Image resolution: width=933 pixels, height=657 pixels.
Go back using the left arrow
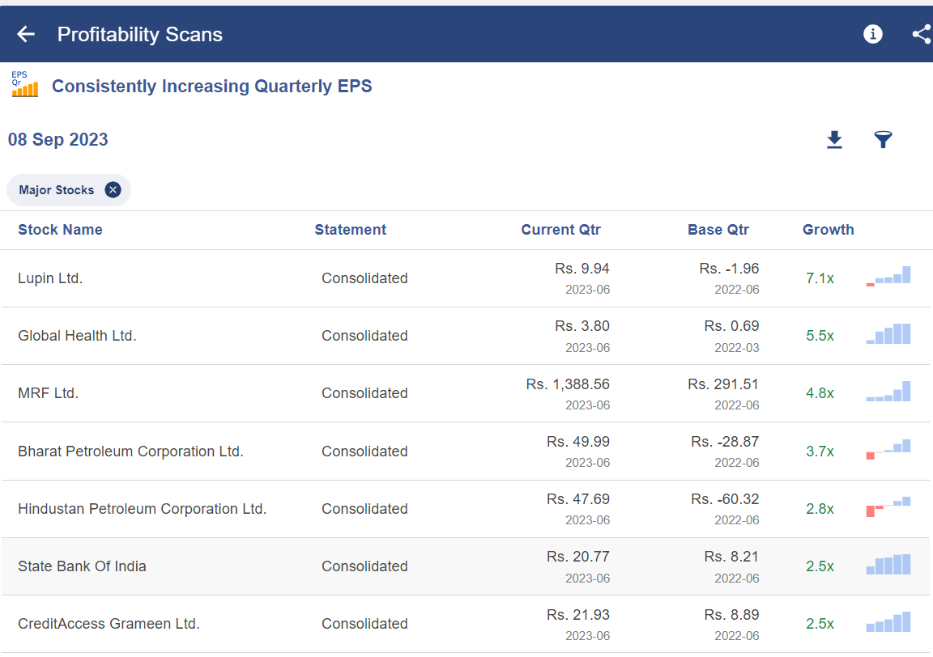coord(26,34)
